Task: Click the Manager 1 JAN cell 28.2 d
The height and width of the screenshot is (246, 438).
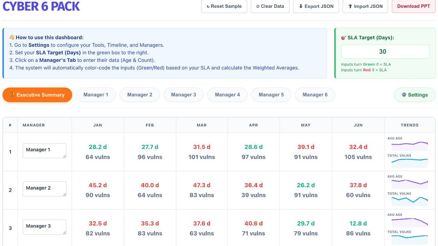Action: (x=98, y=147)
